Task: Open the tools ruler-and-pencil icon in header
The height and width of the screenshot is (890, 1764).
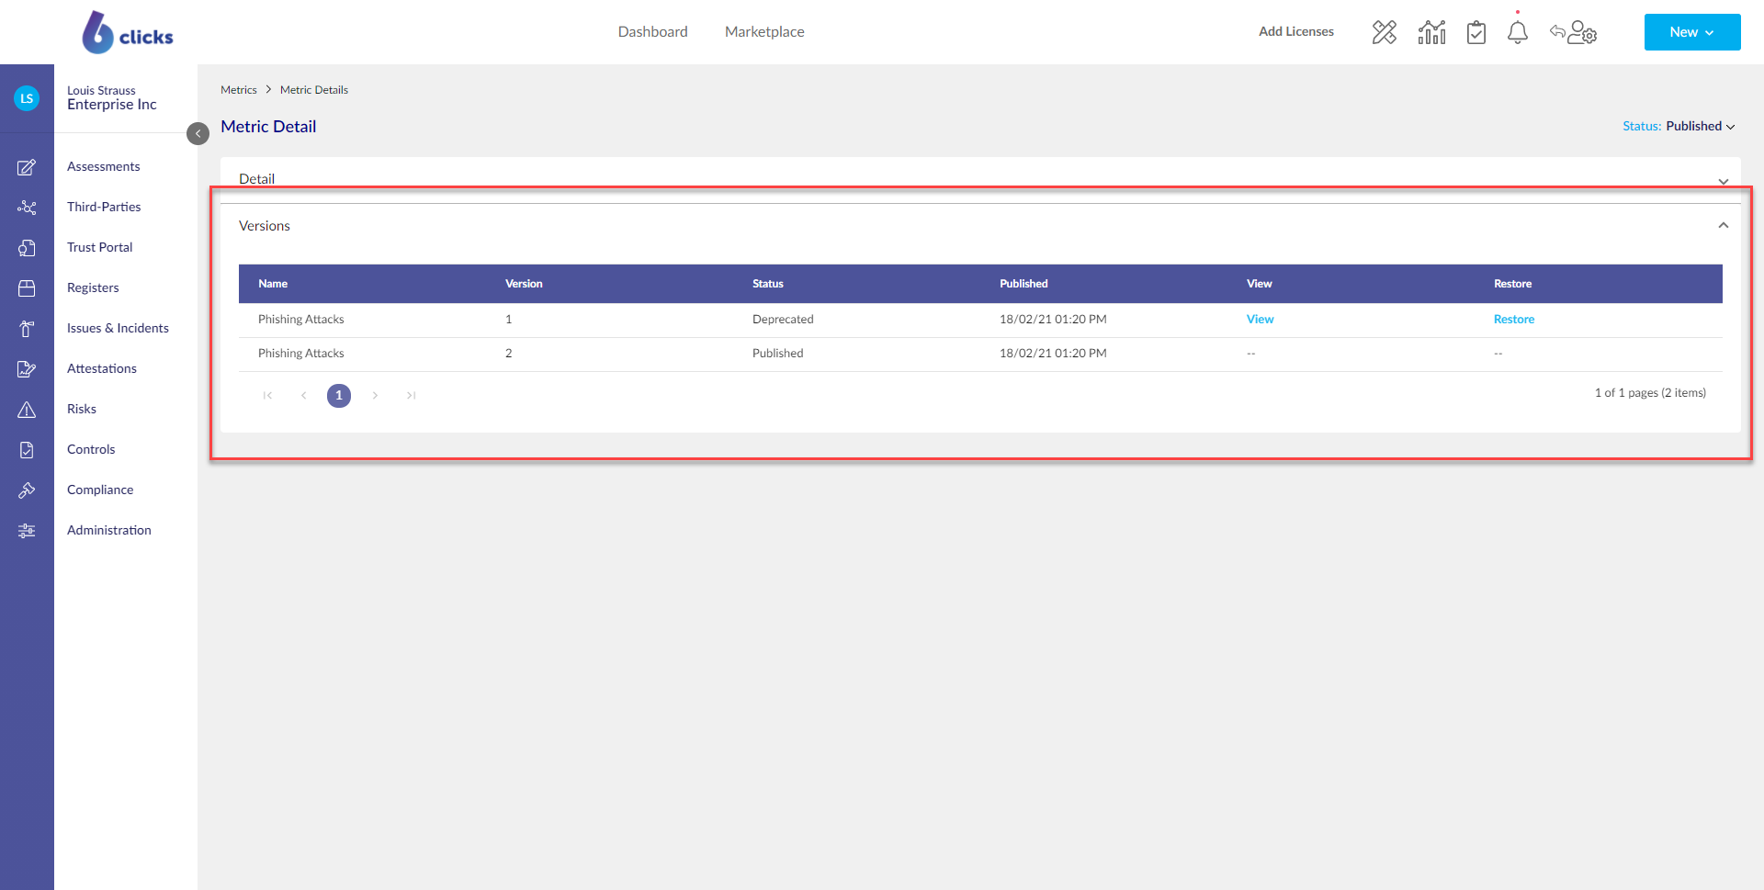Action: point(1384,32)
